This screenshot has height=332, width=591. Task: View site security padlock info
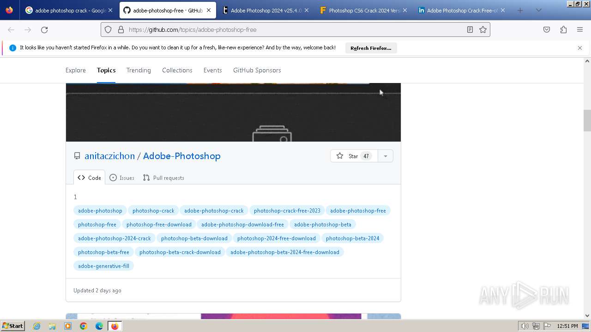121,30
